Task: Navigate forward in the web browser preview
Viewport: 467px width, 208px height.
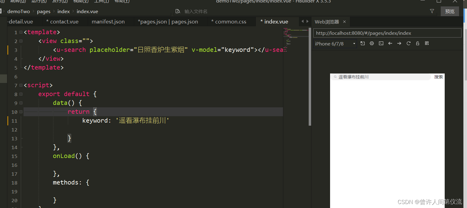Action: 399,43
